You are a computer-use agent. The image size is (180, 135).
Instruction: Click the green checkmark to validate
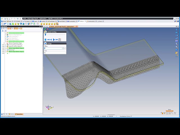pyautogui.click(x=45, y=29)
